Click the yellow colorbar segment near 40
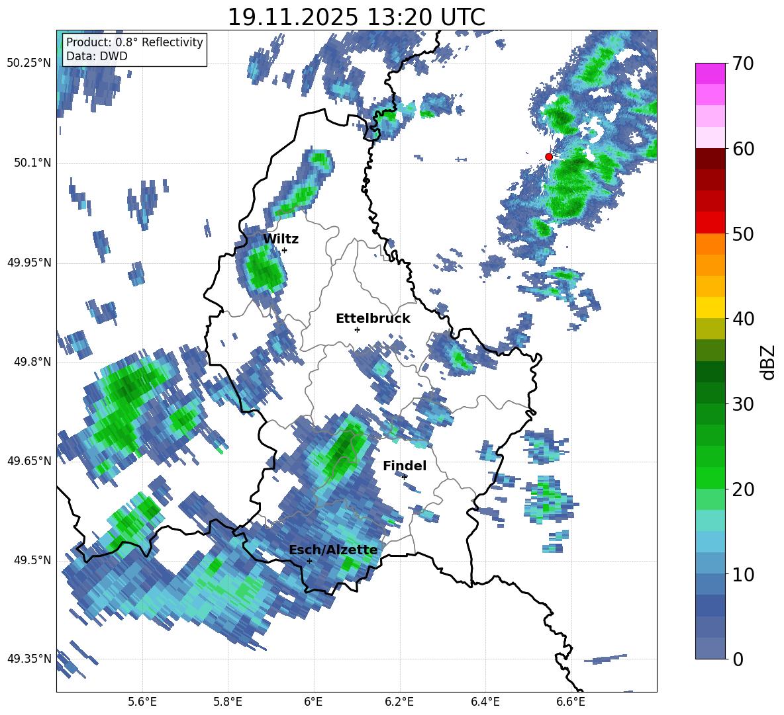 [710, 308]
